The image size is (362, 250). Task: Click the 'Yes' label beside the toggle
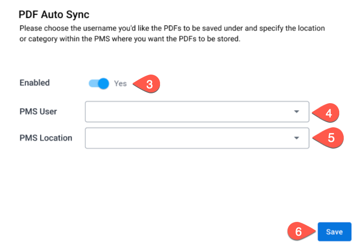pyautogui.click(x=120, y=83)
